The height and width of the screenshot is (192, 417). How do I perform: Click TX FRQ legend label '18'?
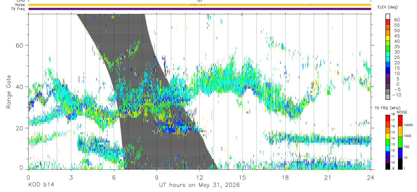pyautogui.click(x=393, y=114)
